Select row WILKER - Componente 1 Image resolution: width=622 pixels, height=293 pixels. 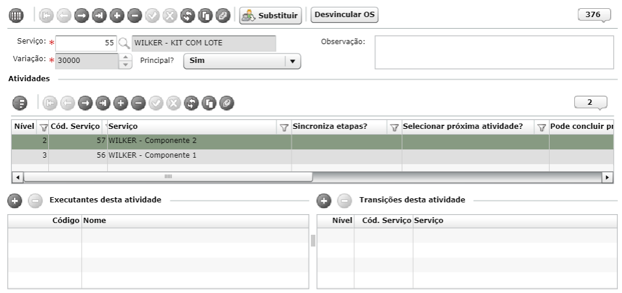312,157
